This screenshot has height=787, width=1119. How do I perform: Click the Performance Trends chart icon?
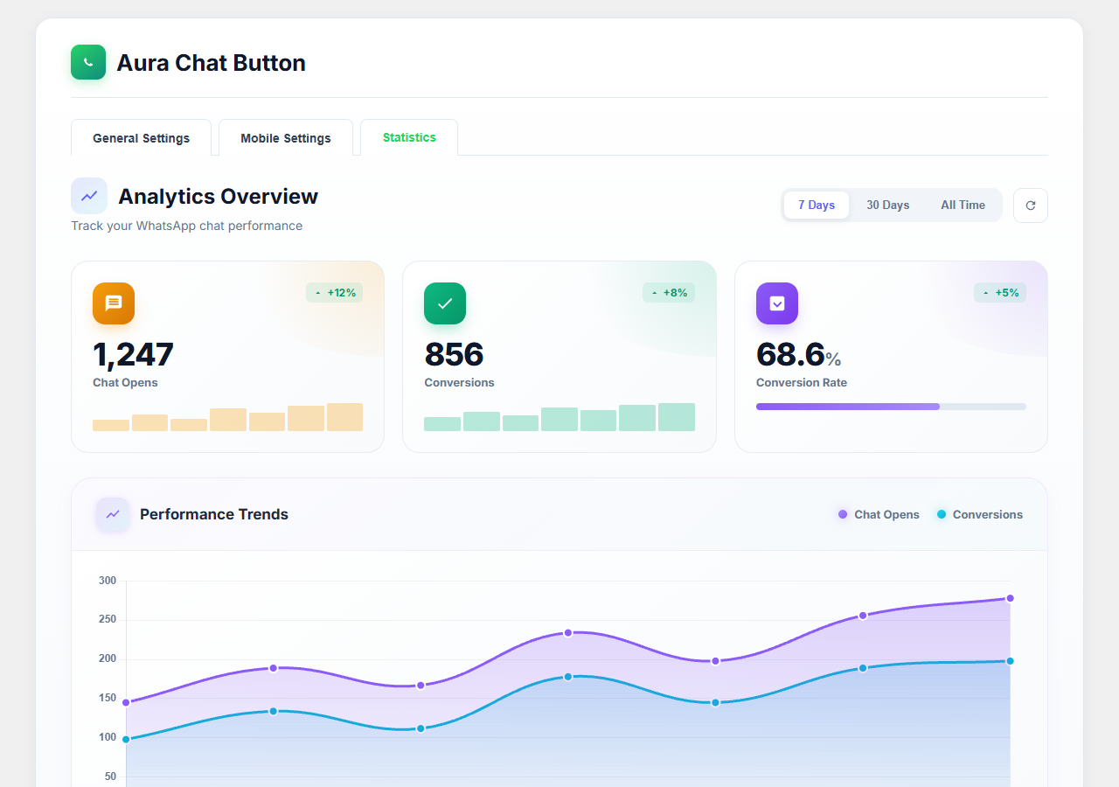[x=112, y=514]
